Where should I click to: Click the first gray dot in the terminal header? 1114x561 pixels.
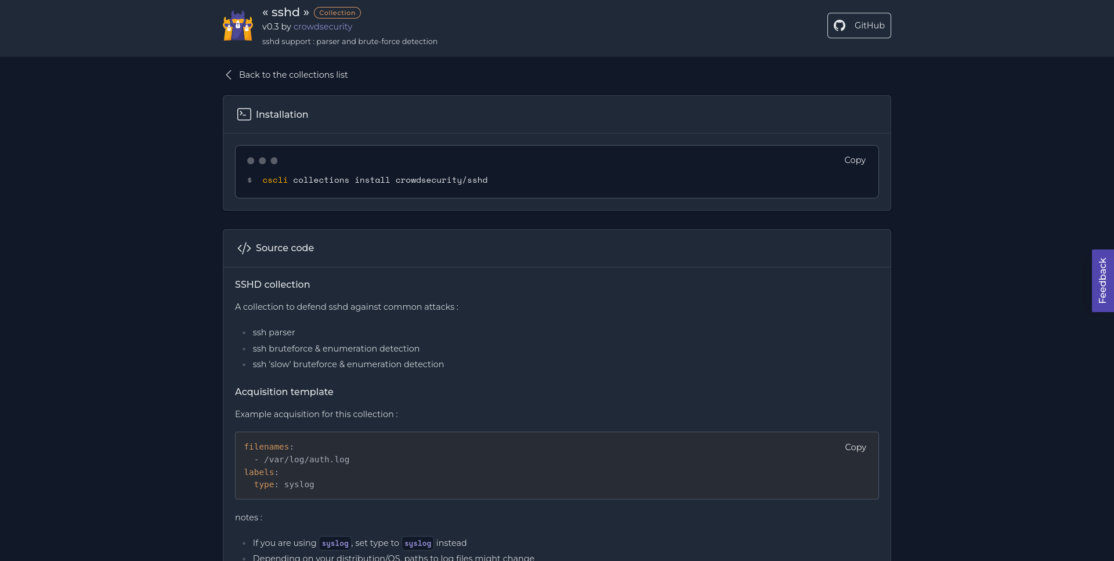click(251, 161)
